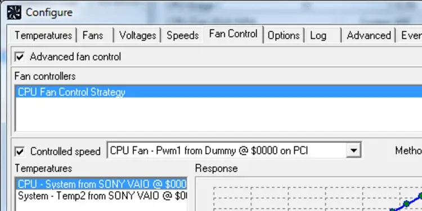Click the CPU Fan - Pwm1 combo box field
Screen dimensions: 422x211
coord(234,150)
